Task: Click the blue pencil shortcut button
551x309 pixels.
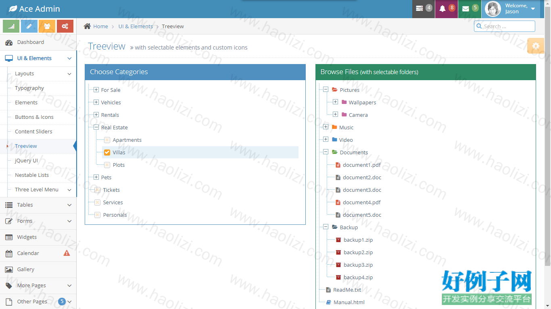Action: 29,26
